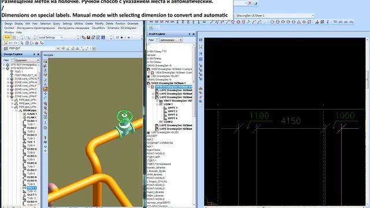Expand the VNOT DrawingSet-15 node
Viewport: 370px width, 208px height.
click(x=157, y=101)
